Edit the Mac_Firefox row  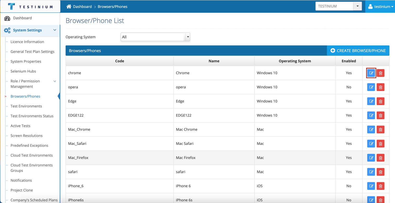(371, 158)
